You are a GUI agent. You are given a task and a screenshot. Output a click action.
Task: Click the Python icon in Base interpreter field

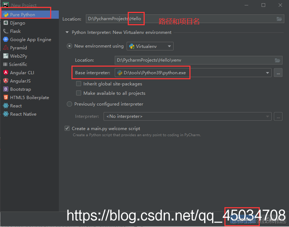[x=120, y=73]
